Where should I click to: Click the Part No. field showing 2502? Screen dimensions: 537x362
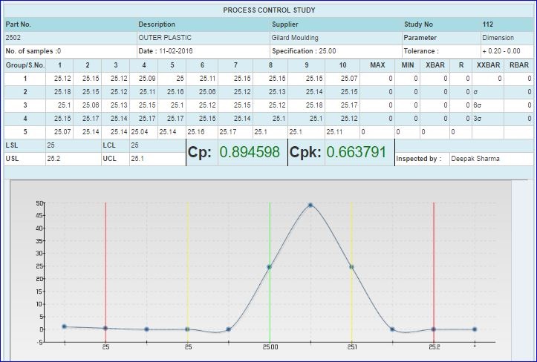click(x=67, y=37)
